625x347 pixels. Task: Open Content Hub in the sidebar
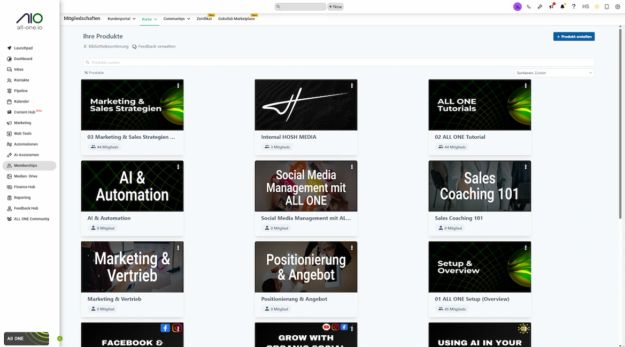24,112
